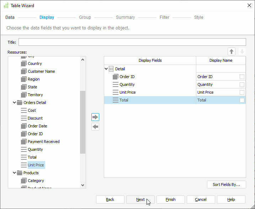This screenshot has height=209, width=255.
Task: Click the Products folder icon
Action: 20,173
